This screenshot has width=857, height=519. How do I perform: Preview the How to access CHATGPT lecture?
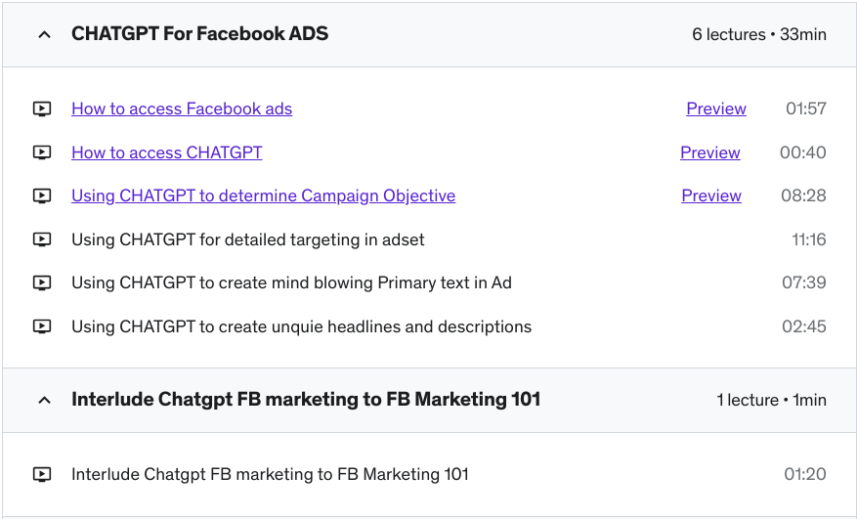pyautogui.click(x=710, y=152)
